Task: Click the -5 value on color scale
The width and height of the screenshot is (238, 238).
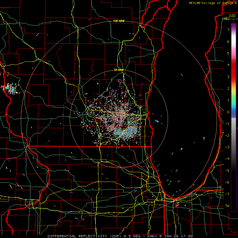Action: pos(227,171)
